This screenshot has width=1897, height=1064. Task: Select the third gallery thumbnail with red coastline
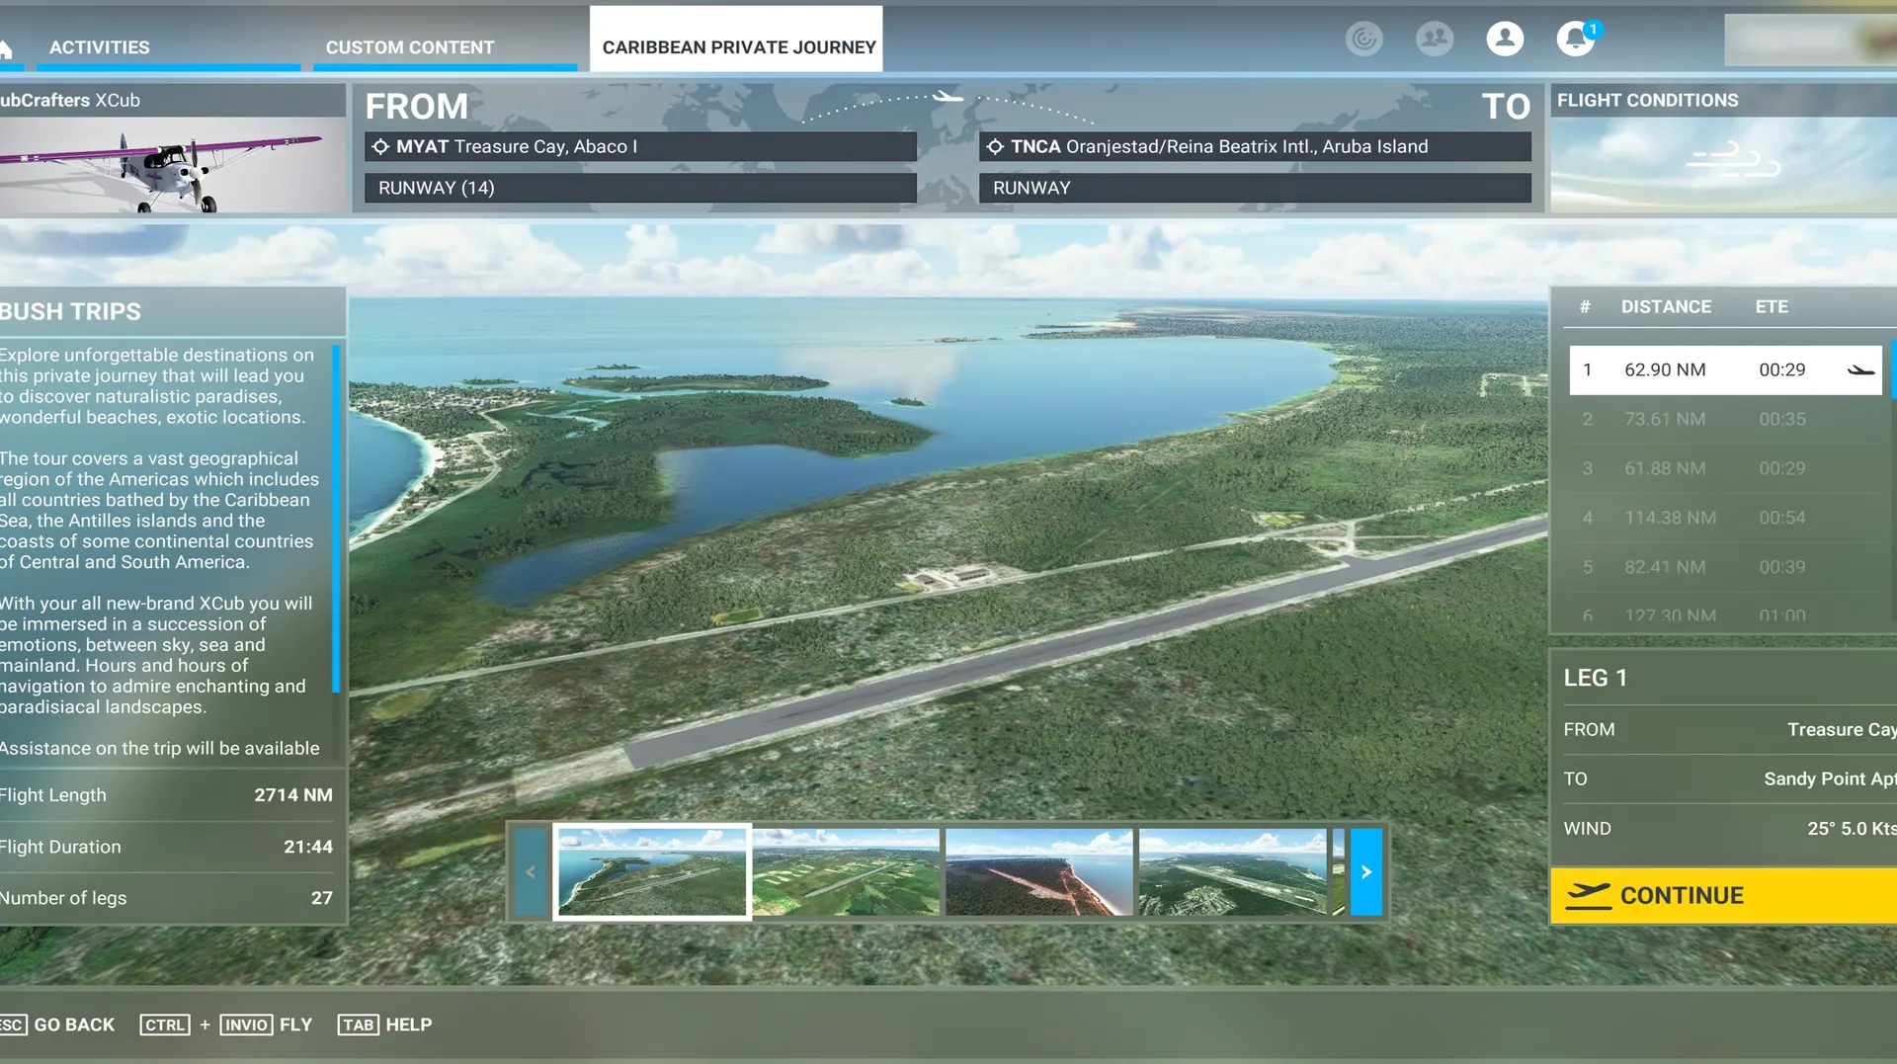pyautogui.click(x=1039, y=871)
